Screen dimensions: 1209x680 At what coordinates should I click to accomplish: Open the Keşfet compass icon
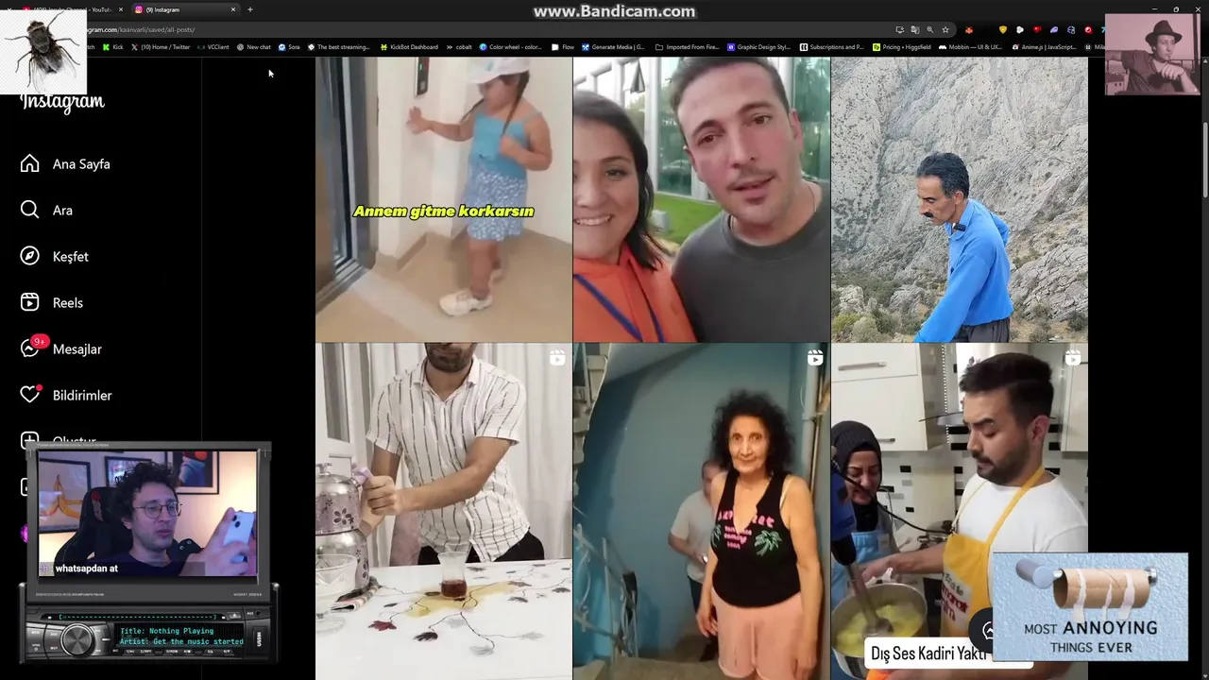point(30,256)
